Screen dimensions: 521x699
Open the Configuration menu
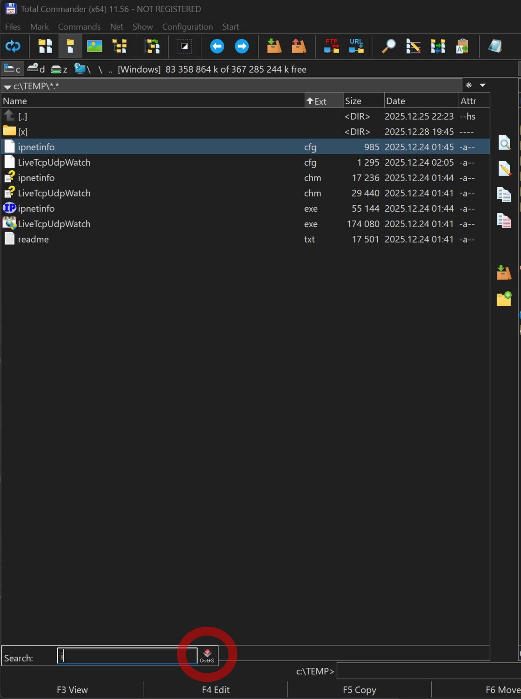coord(187,27)
